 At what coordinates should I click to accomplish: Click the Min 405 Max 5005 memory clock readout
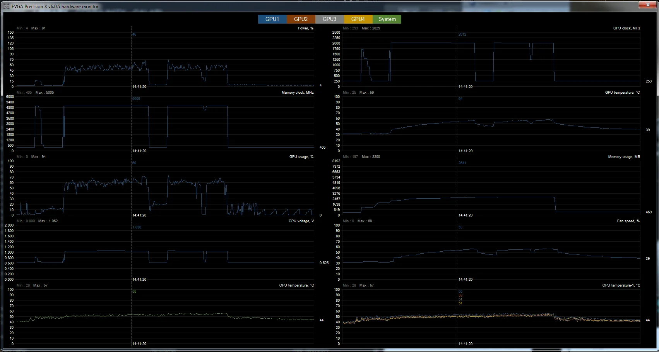35,93
